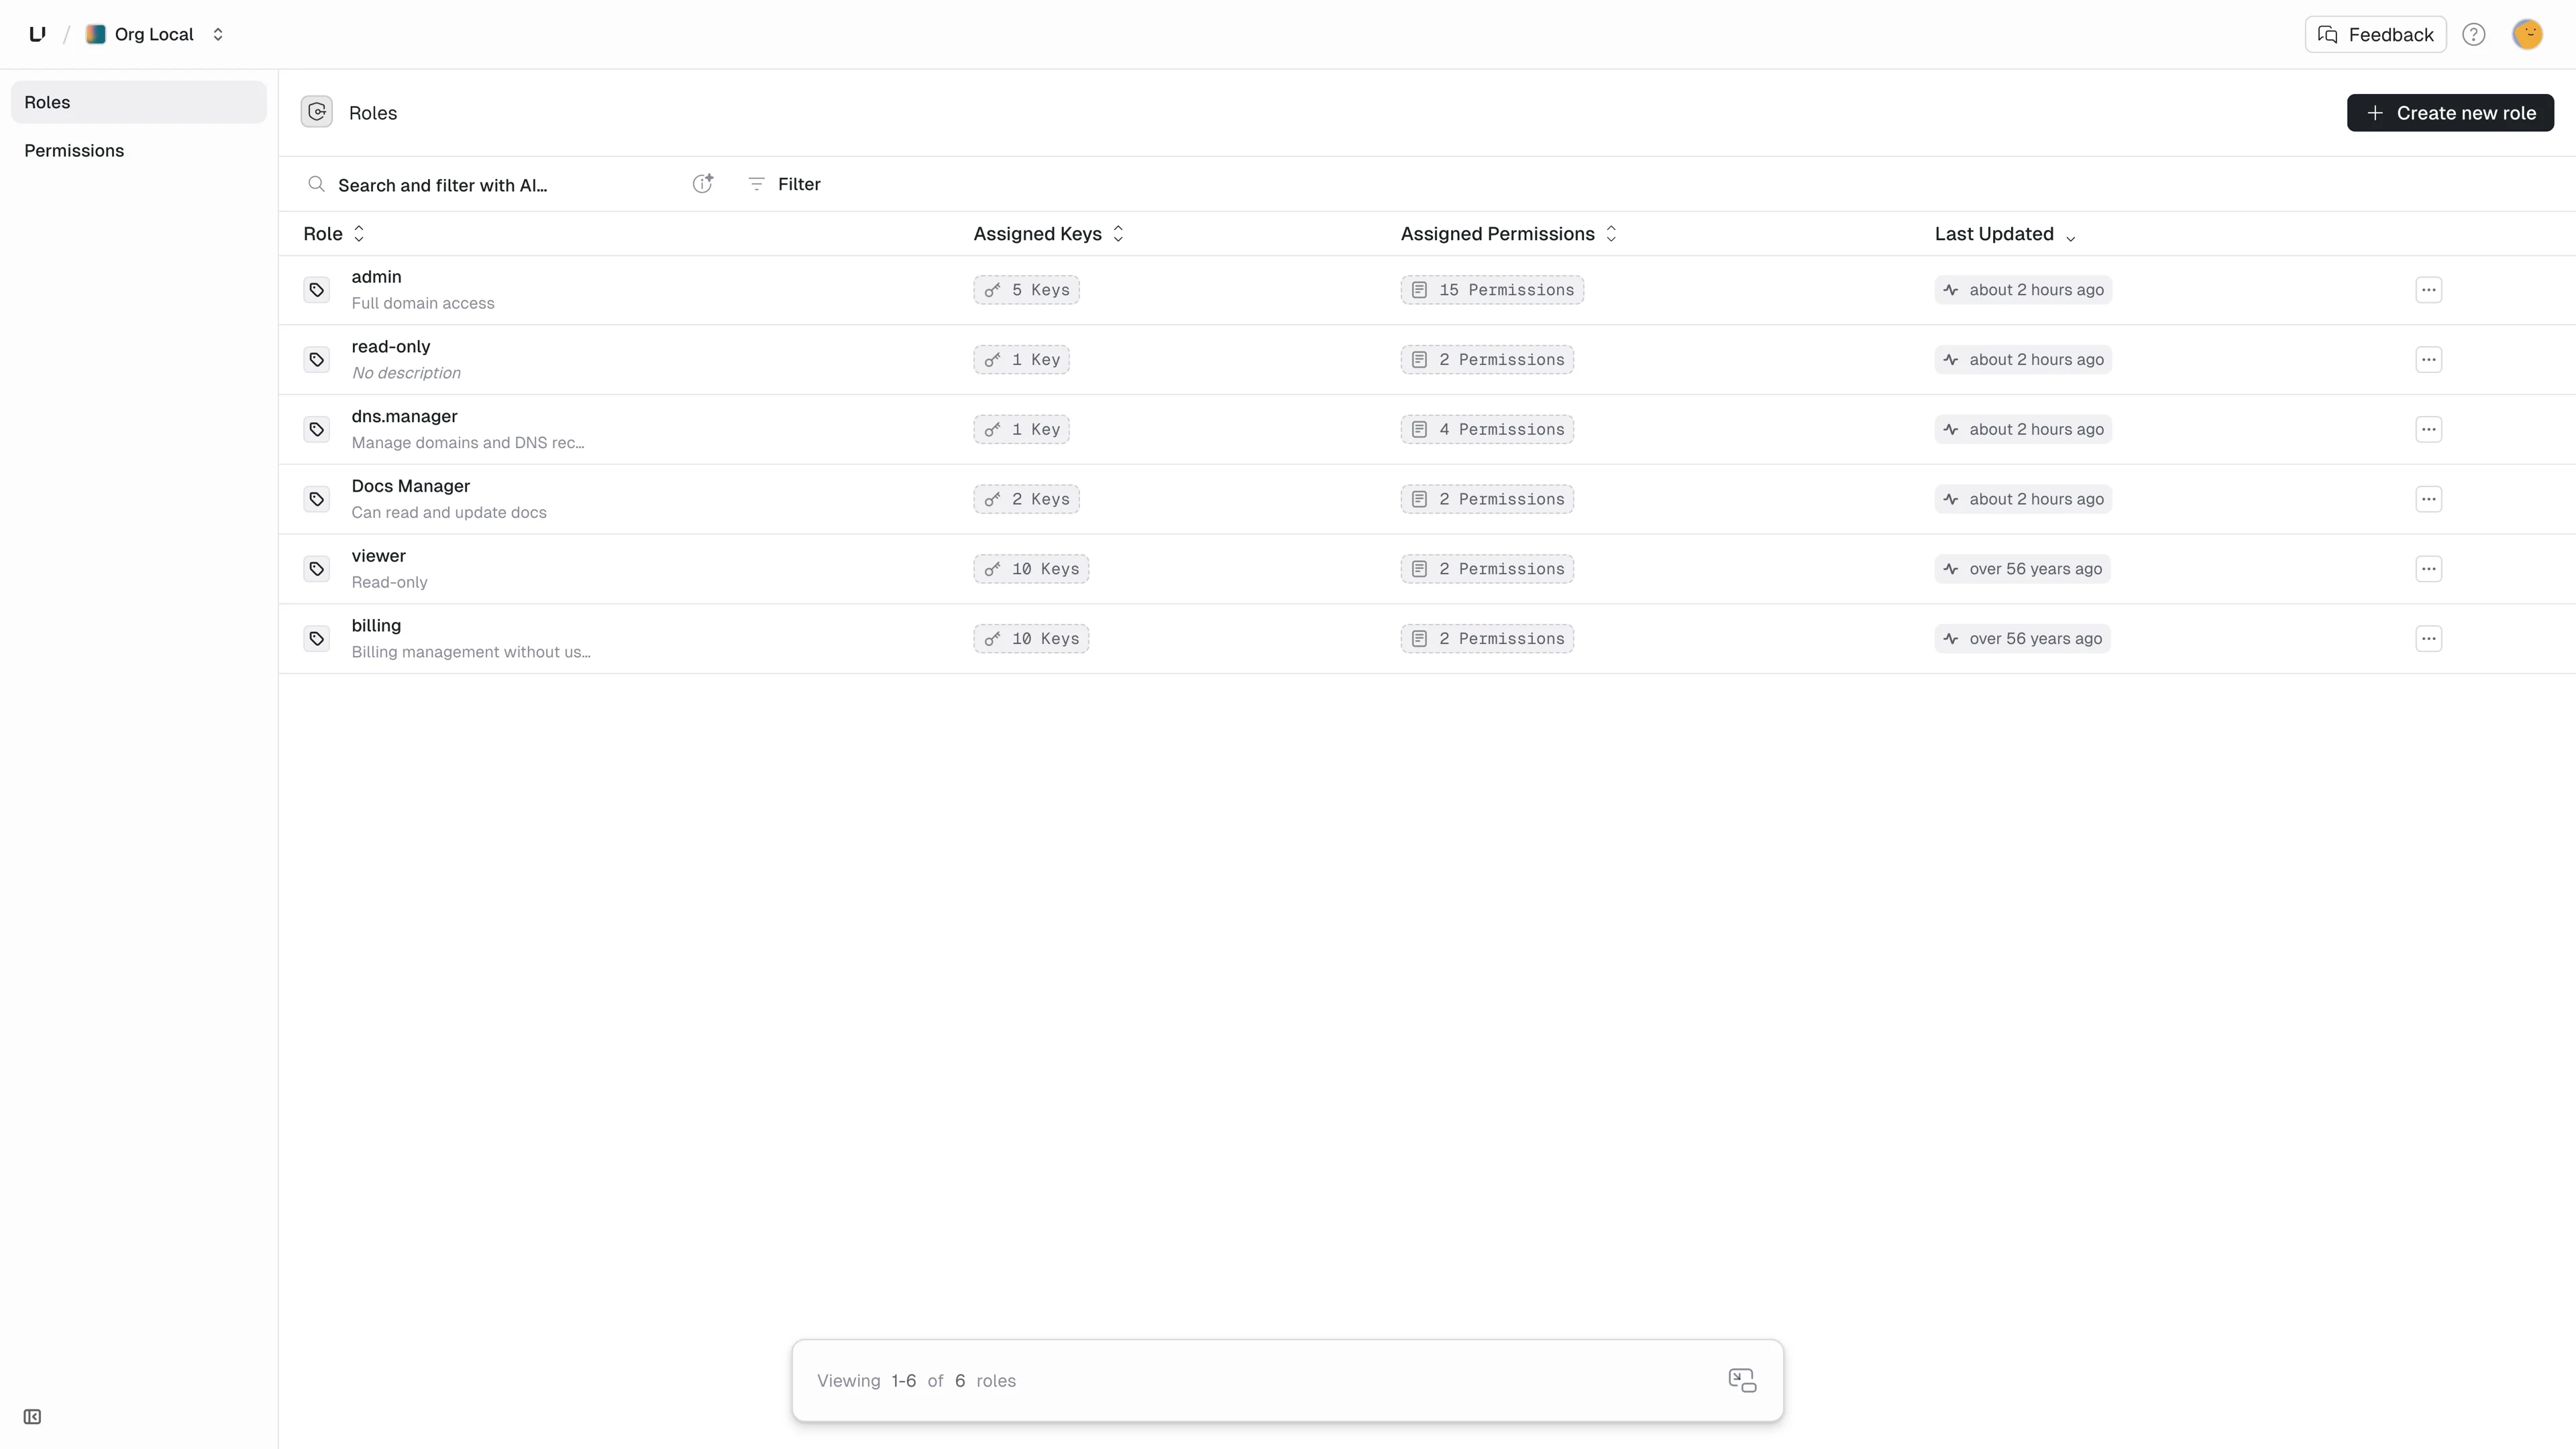Click the Unkey logo in the header
This screenshot has width=2576, height=1449.
[37, 34]
